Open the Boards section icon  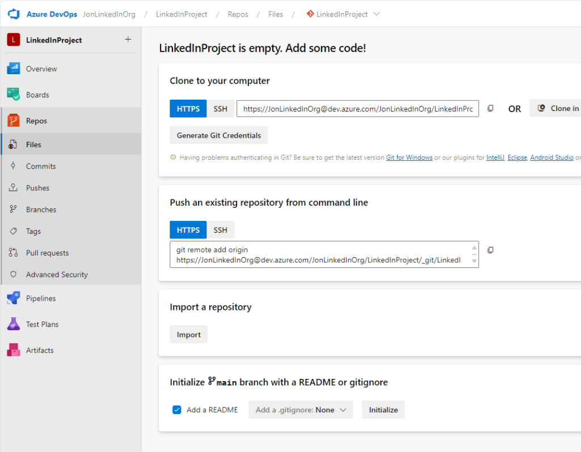(14, 95)
